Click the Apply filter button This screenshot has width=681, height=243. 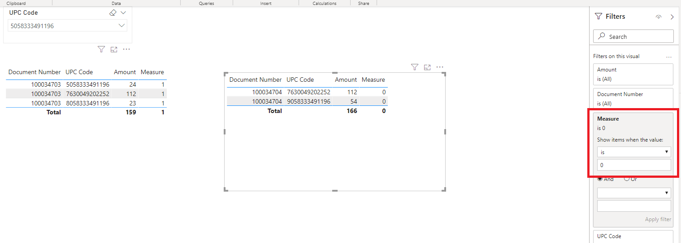click(x=658, y=219)
